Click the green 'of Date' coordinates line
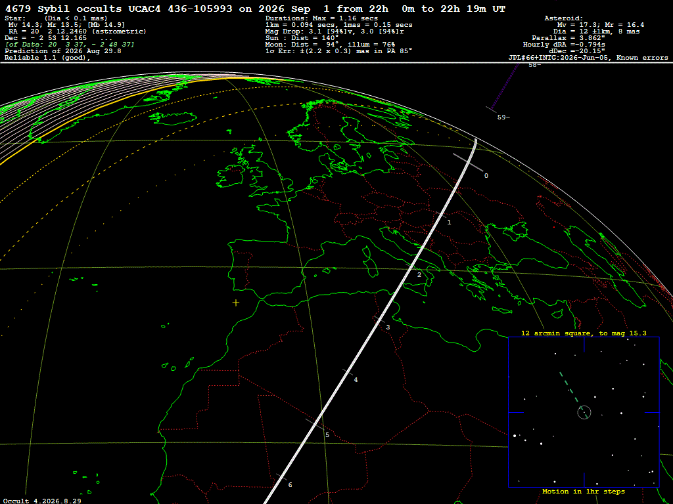The image size is (673, 504). coord(70,45)
